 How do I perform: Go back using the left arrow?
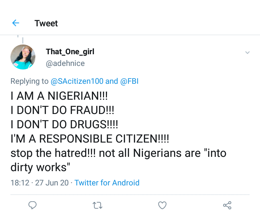(x=16, y=23)
